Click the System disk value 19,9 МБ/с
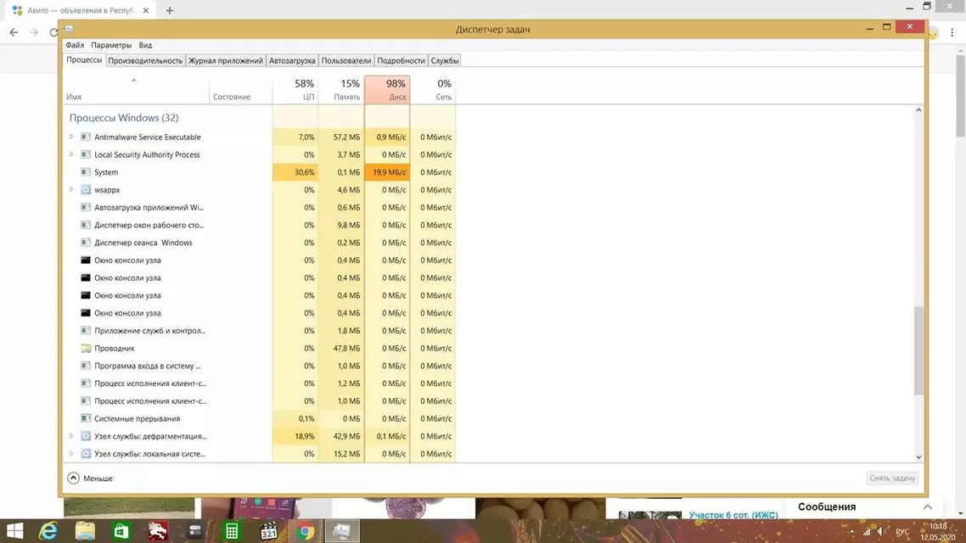966x543 pixels. [388, 172]
